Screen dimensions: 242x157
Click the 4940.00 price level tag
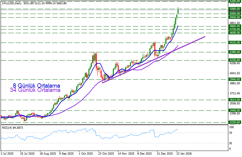(235, 17)
